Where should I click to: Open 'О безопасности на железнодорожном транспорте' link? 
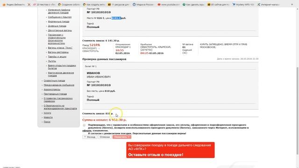(x=60, y=107)
